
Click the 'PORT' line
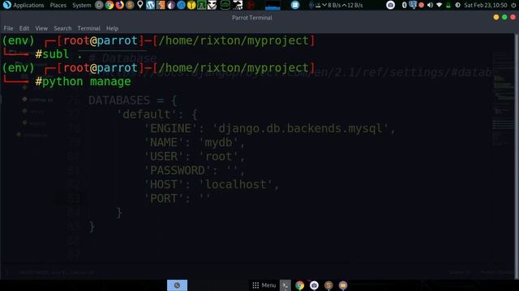(177, 199)
